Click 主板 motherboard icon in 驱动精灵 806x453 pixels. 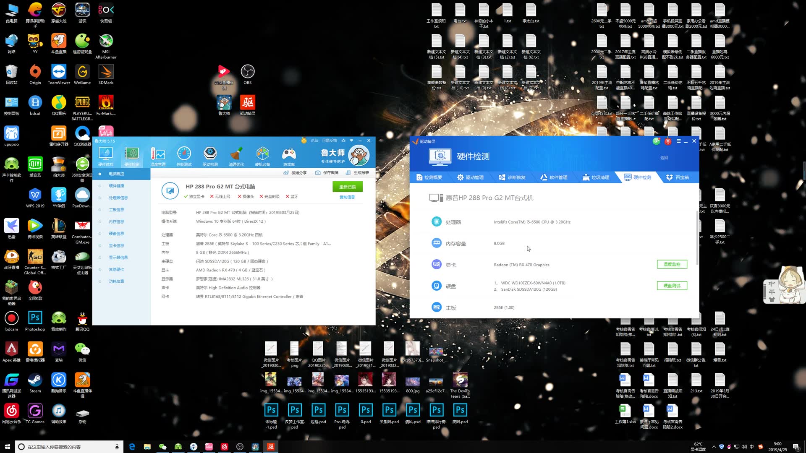[437, 307]
